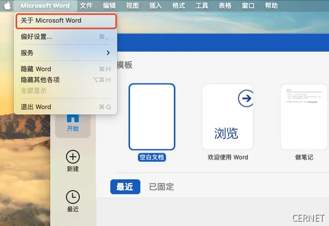The width and height of the screenshot is (329, 226).
Task: Open the 文件 menu
Action: coord(86,6)
